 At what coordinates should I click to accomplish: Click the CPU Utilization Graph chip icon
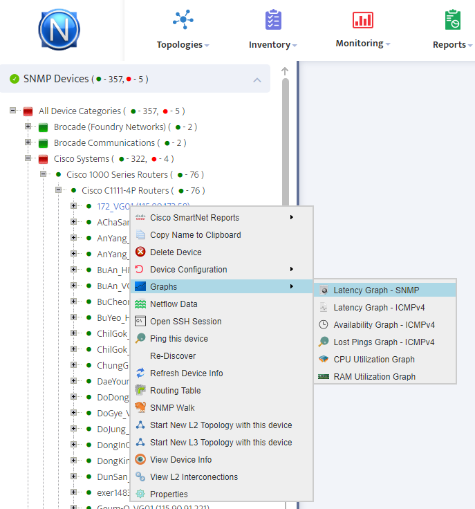(x=324, y=359)
